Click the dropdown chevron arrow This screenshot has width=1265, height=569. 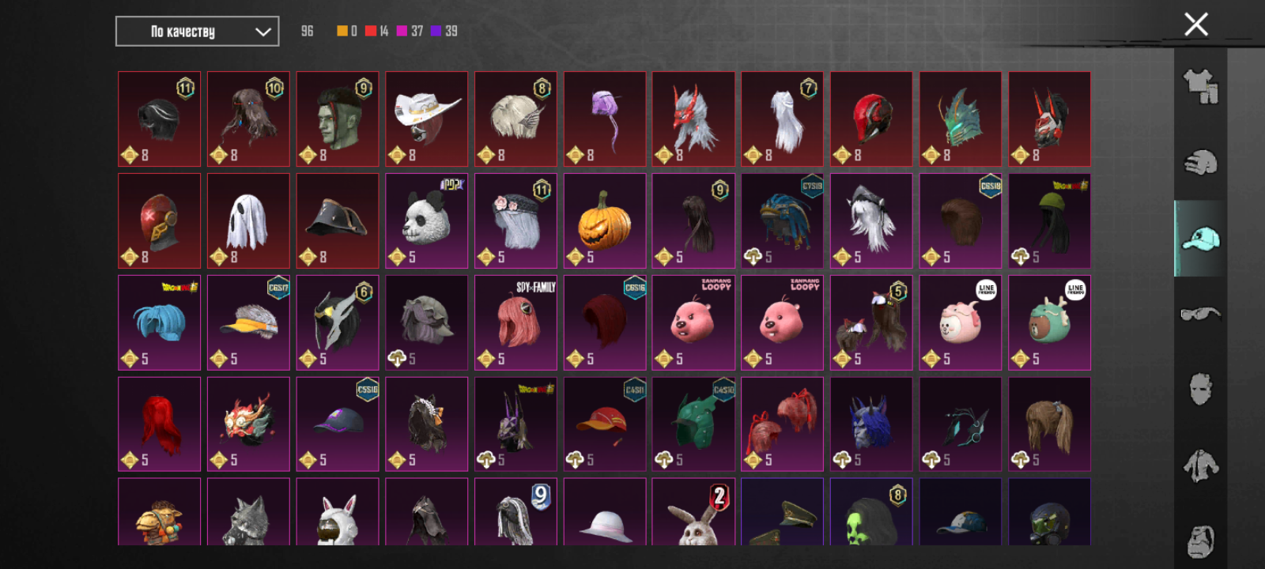[263, 32]
